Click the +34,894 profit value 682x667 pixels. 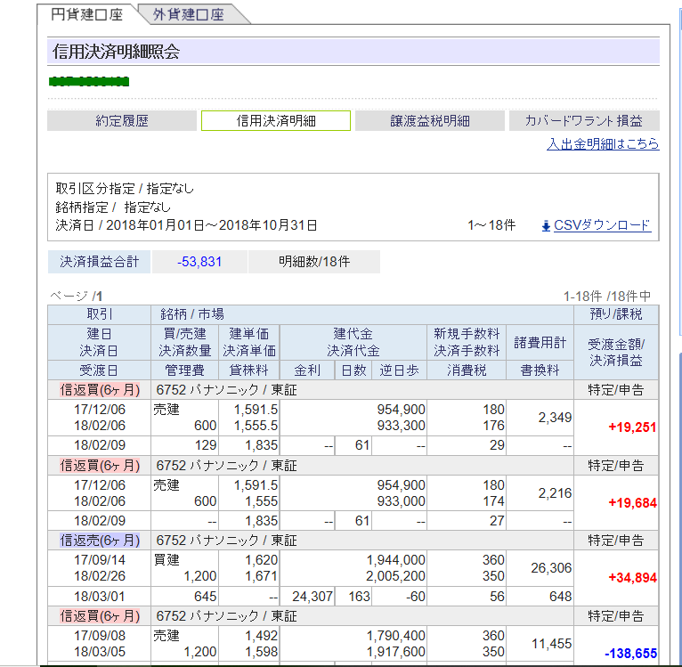632,577
